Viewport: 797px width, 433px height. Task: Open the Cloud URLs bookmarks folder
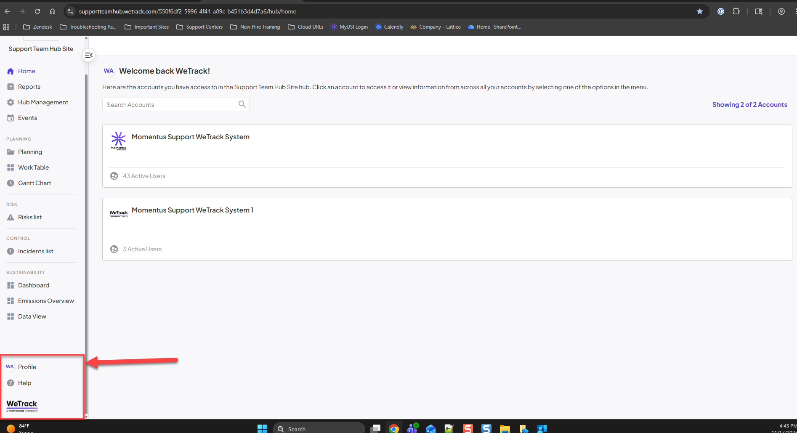306,27
